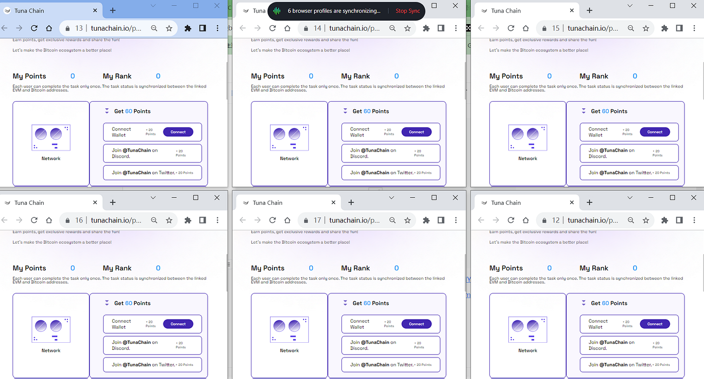Open tab search chevron in window 12

coord(630,198)
